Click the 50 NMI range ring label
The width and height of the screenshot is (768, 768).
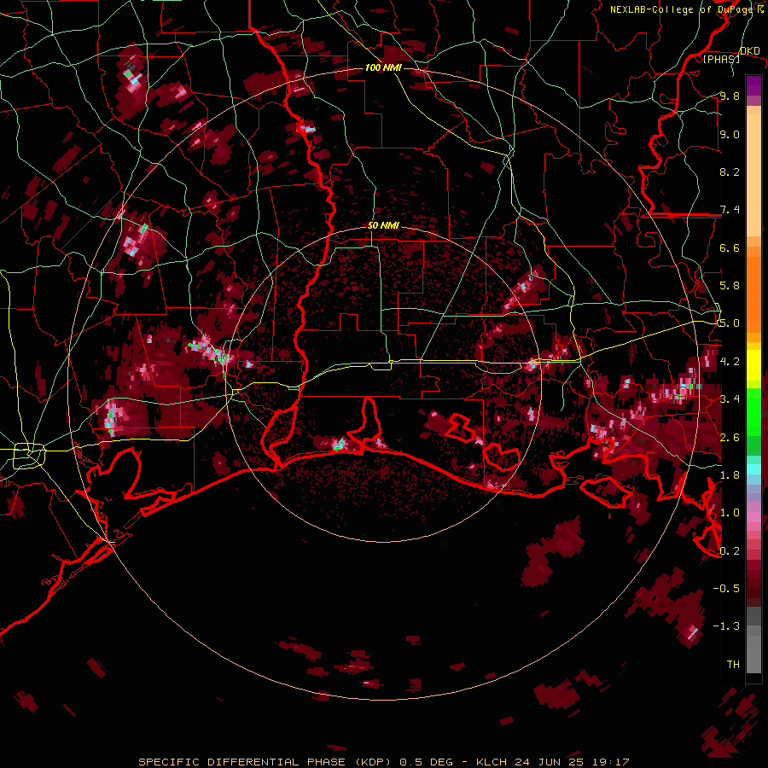point(383,226)
